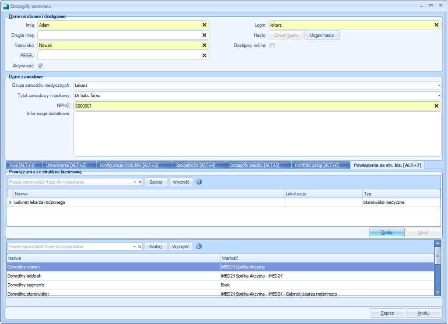This screenshot has height=324, width=448.
Task: Clear the Drugie imię field with its X icon
Action: (x=204, y=35)
